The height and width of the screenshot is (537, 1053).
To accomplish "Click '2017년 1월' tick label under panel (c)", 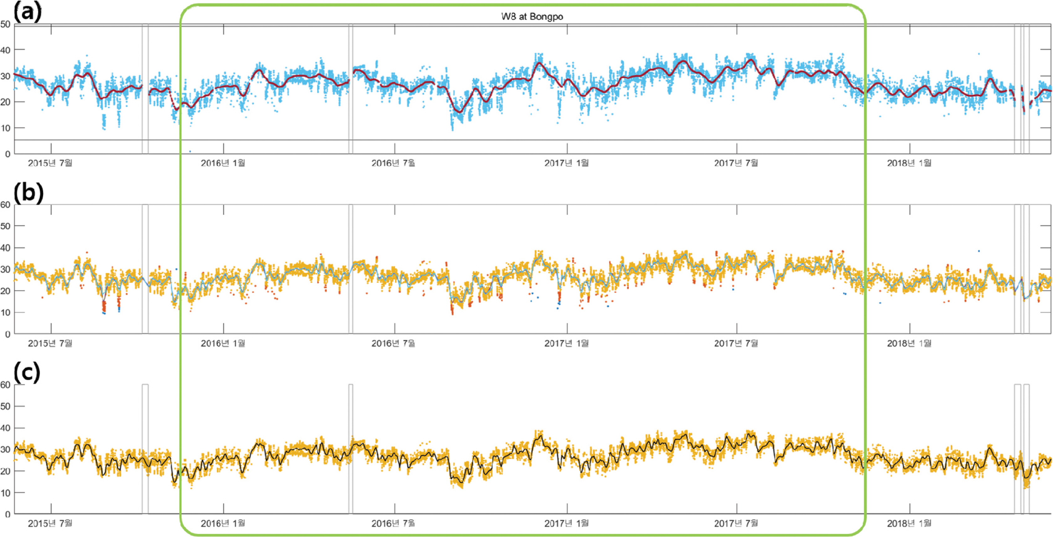I will click(567, 523).
